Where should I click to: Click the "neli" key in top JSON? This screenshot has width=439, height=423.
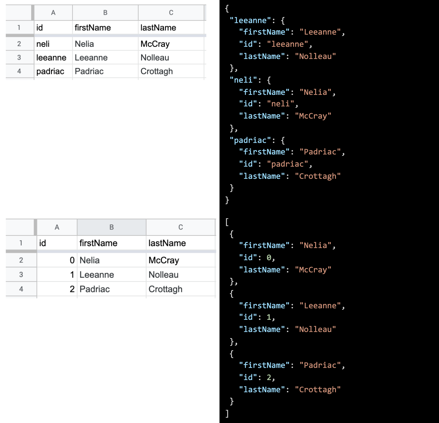[244, 80]
